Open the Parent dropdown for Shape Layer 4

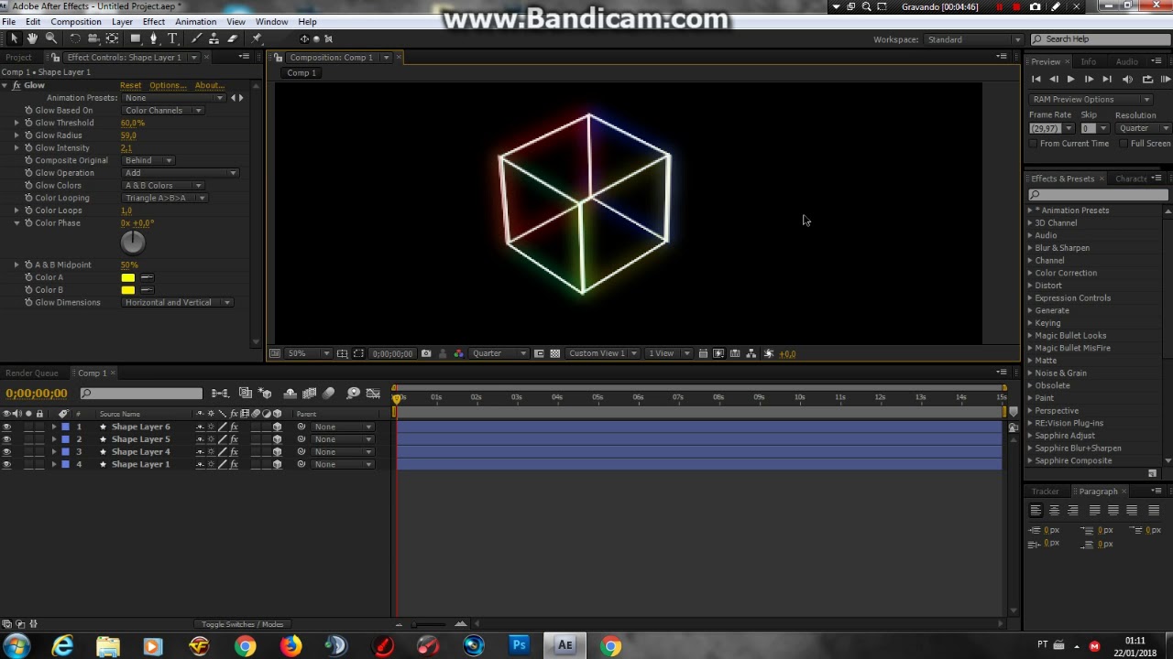[x=343, y=451]
